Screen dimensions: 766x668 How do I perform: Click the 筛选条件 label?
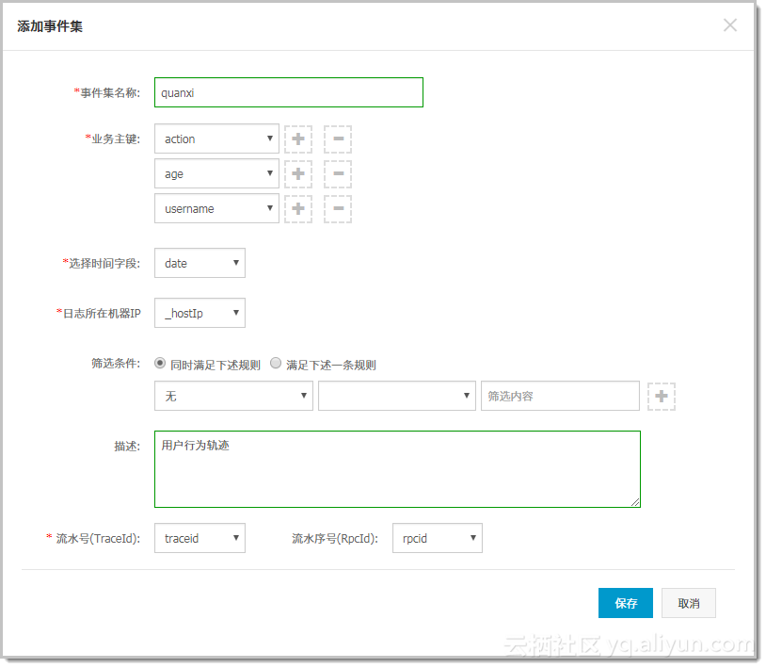click(x=116, y=364)
